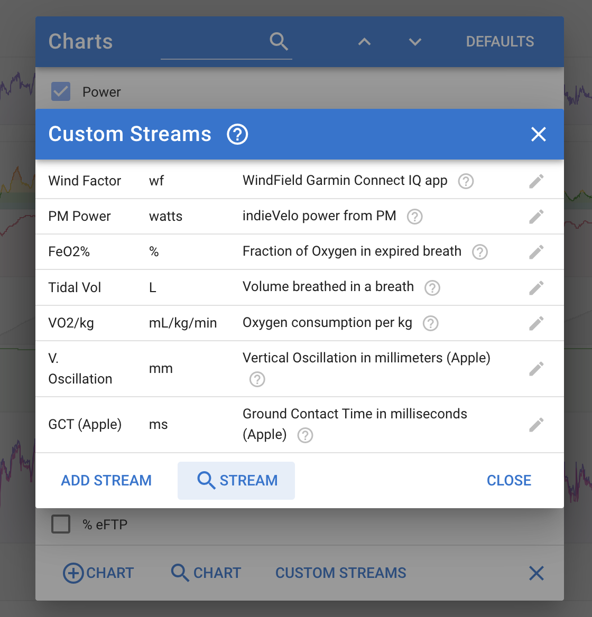Click CLOSE in Custom Streams dialog
592x617 pixels.
(508, 480)
